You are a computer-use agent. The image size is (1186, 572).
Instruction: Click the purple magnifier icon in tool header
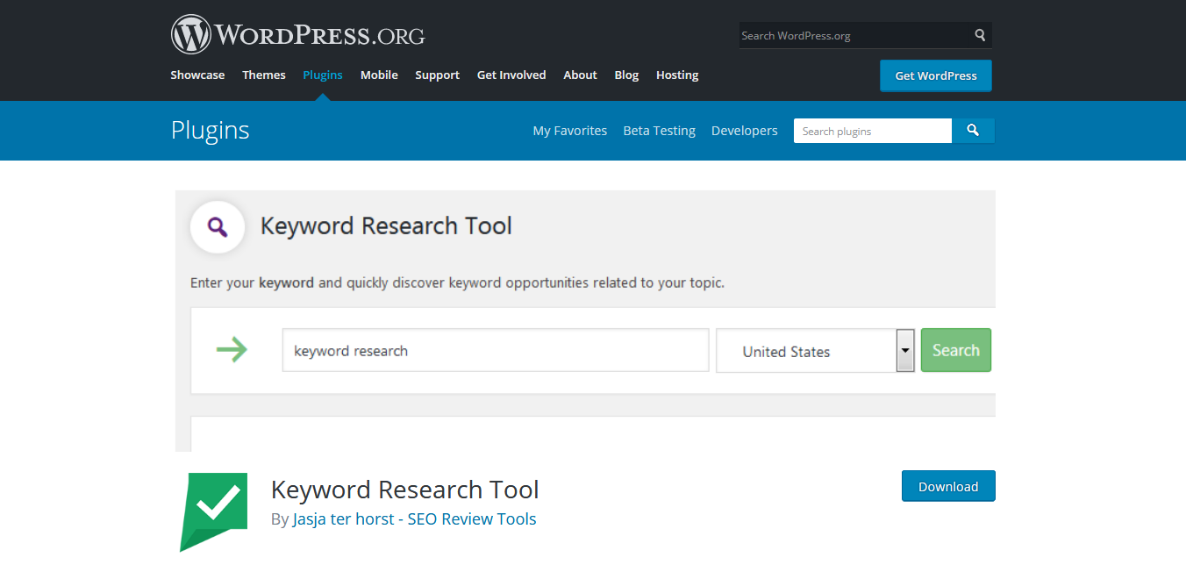pos(217,225)
